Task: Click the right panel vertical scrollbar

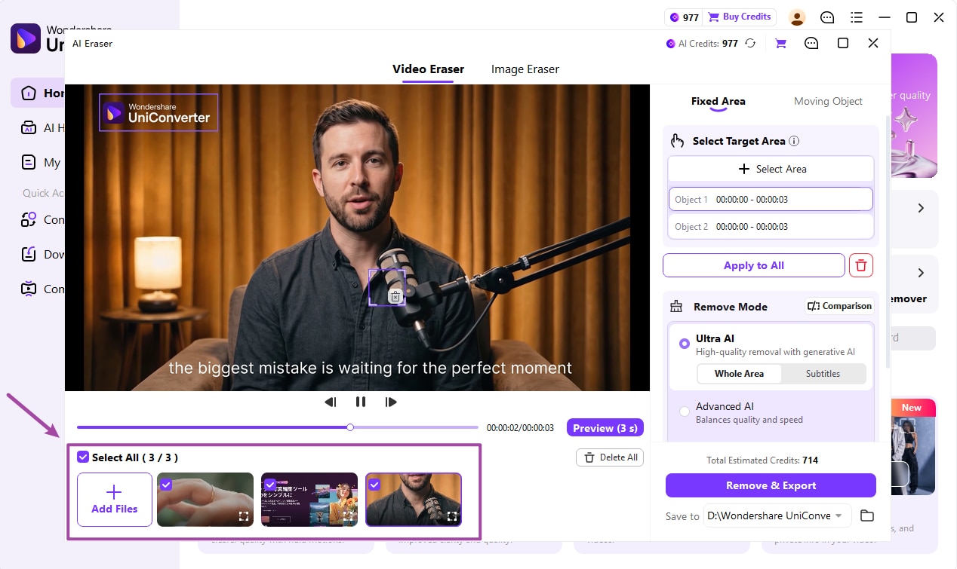Action: pyautogui.click(x=887, y=241)
